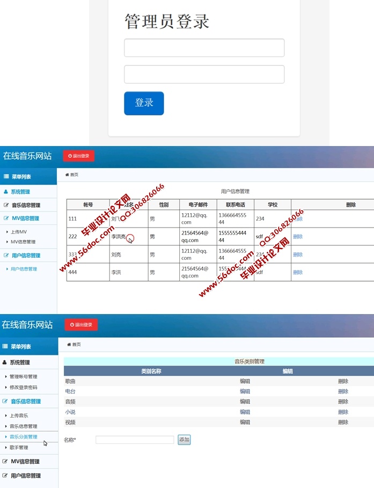
Task: Click the home icon in user info page breadcrumb
Action: (x=67, y=174)
